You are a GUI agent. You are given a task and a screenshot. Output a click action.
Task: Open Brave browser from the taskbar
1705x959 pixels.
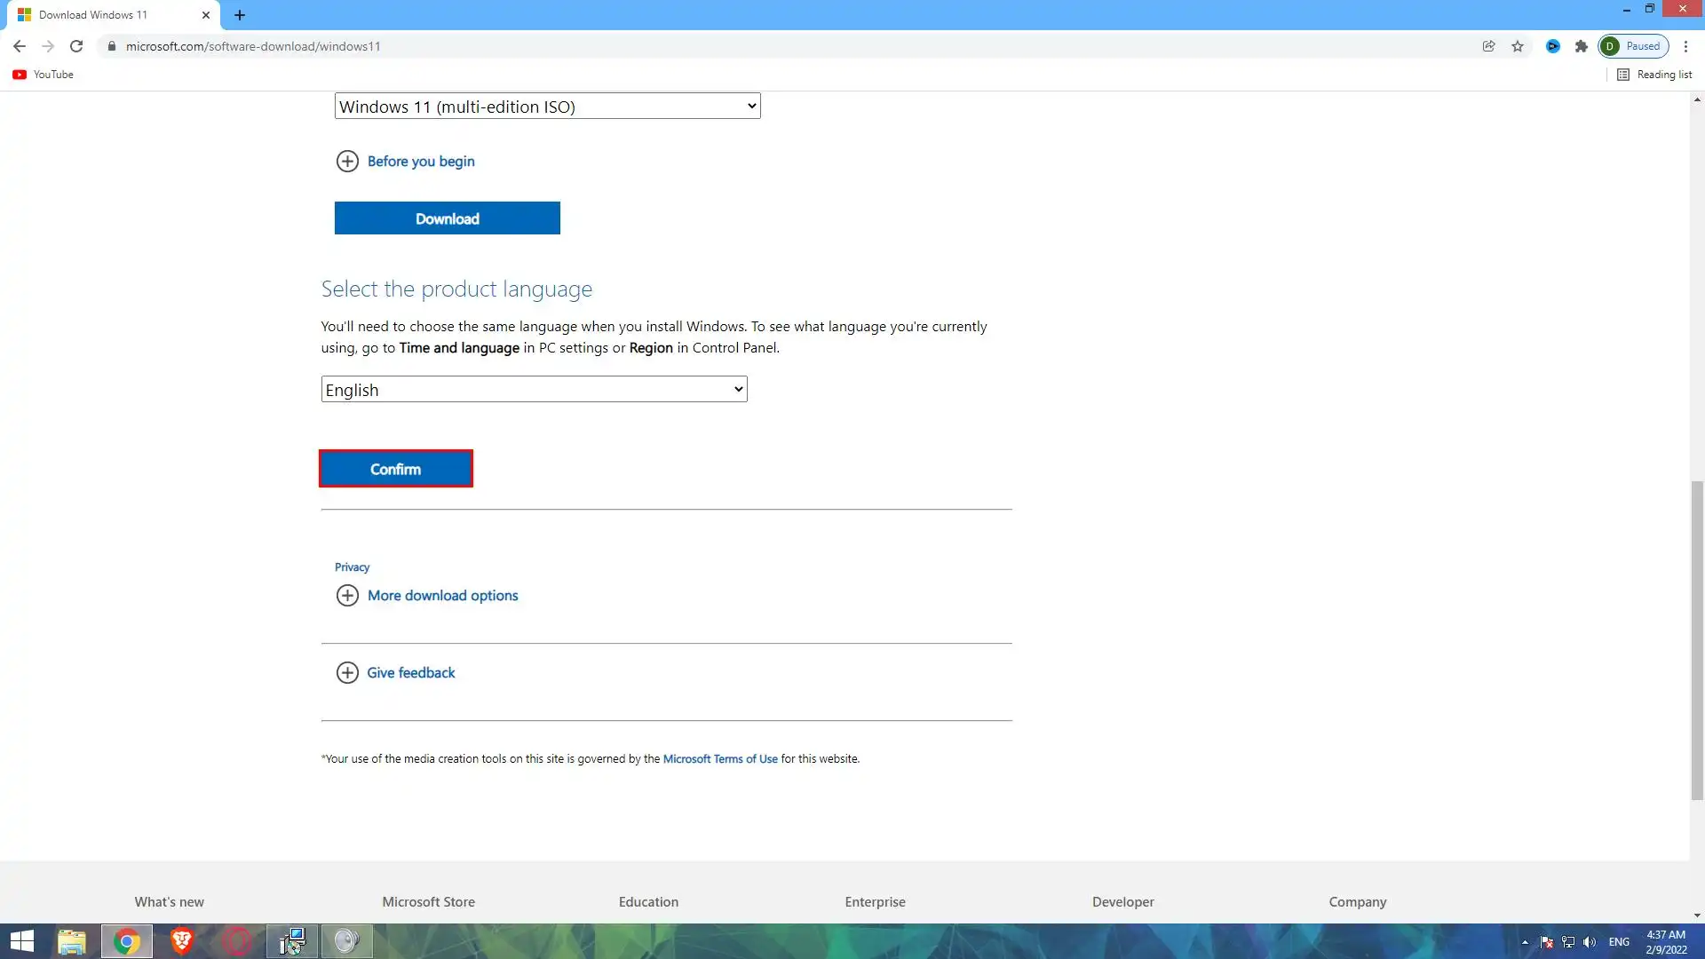(x=182, y=941)
